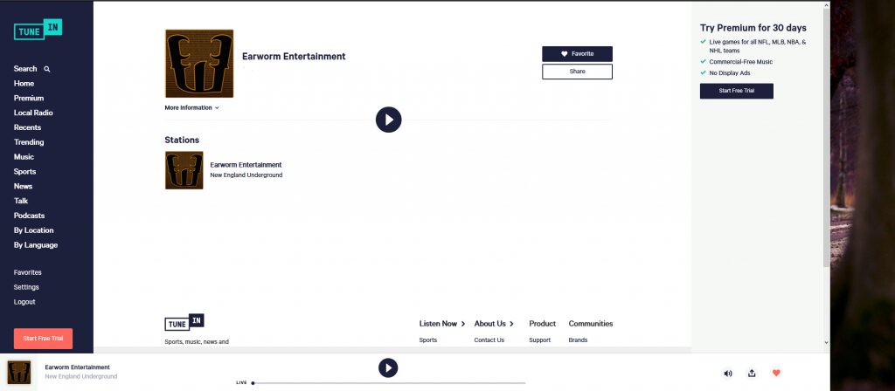The image size is (895, 391).
Task: Click the search magnifier icon in the sidebar
Action: (x=47, y=69)
